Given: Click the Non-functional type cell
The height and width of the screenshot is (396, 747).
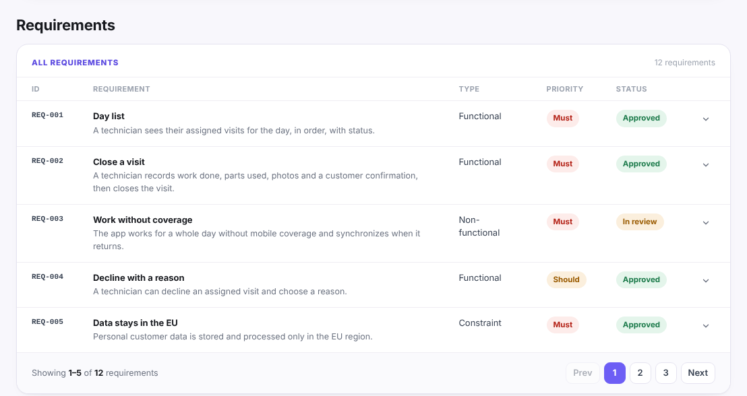Looking at the screenshot, I should (479, 226).
